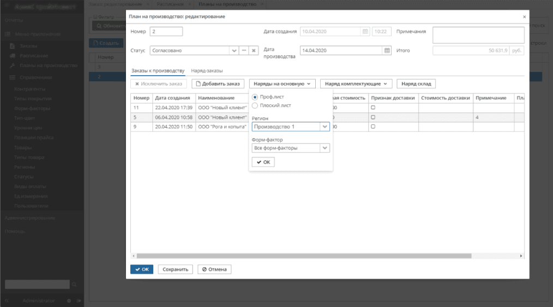The image size is (553, 307).
Task: Click the Отмена button
Action: pos(214,269)
